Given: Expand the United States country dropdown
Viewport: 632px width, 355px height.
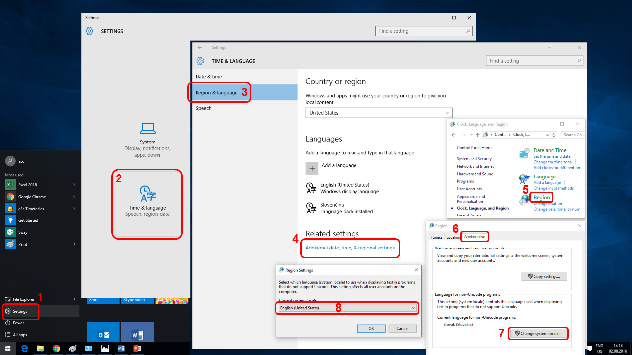Looking at the screenshot, I should (379, 113).
